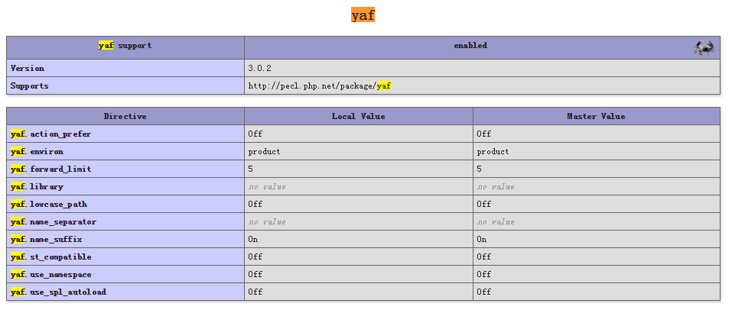This screenshot has height=313, width=732.
Task: Select the Supports label cell
Action: 125,86
